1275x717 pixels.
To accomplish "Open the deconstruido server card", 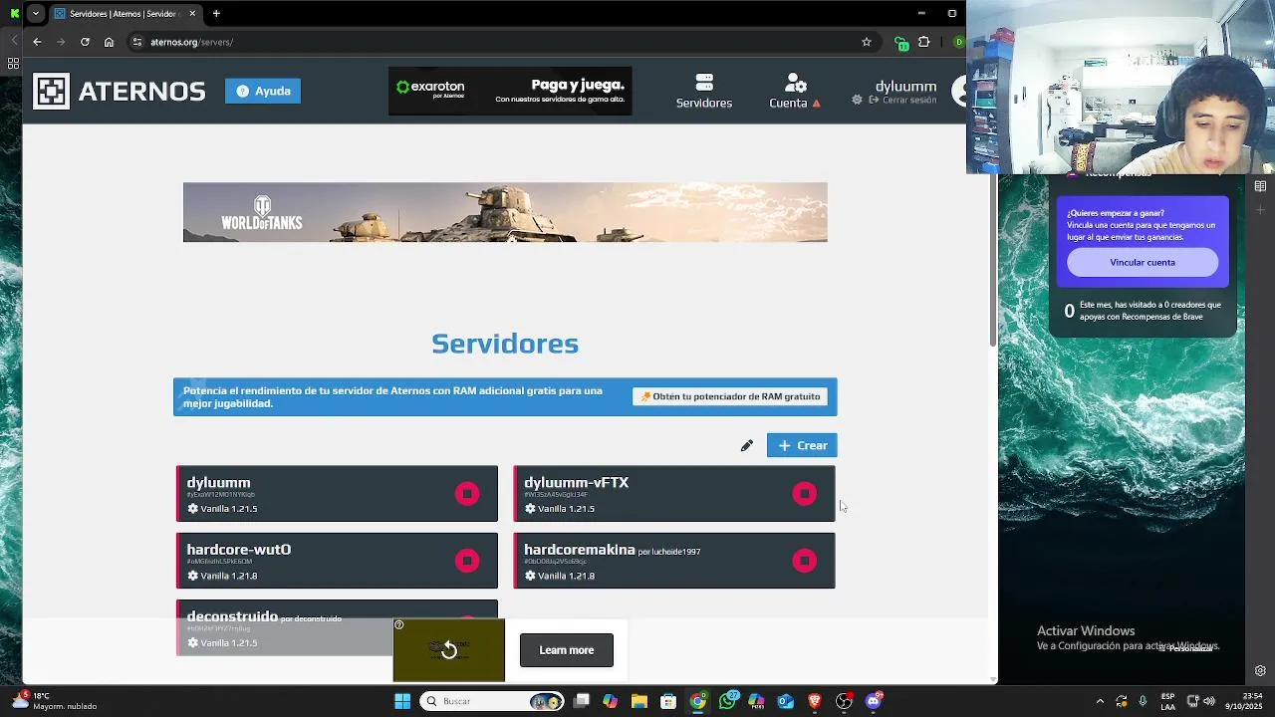I will point(337,627).
